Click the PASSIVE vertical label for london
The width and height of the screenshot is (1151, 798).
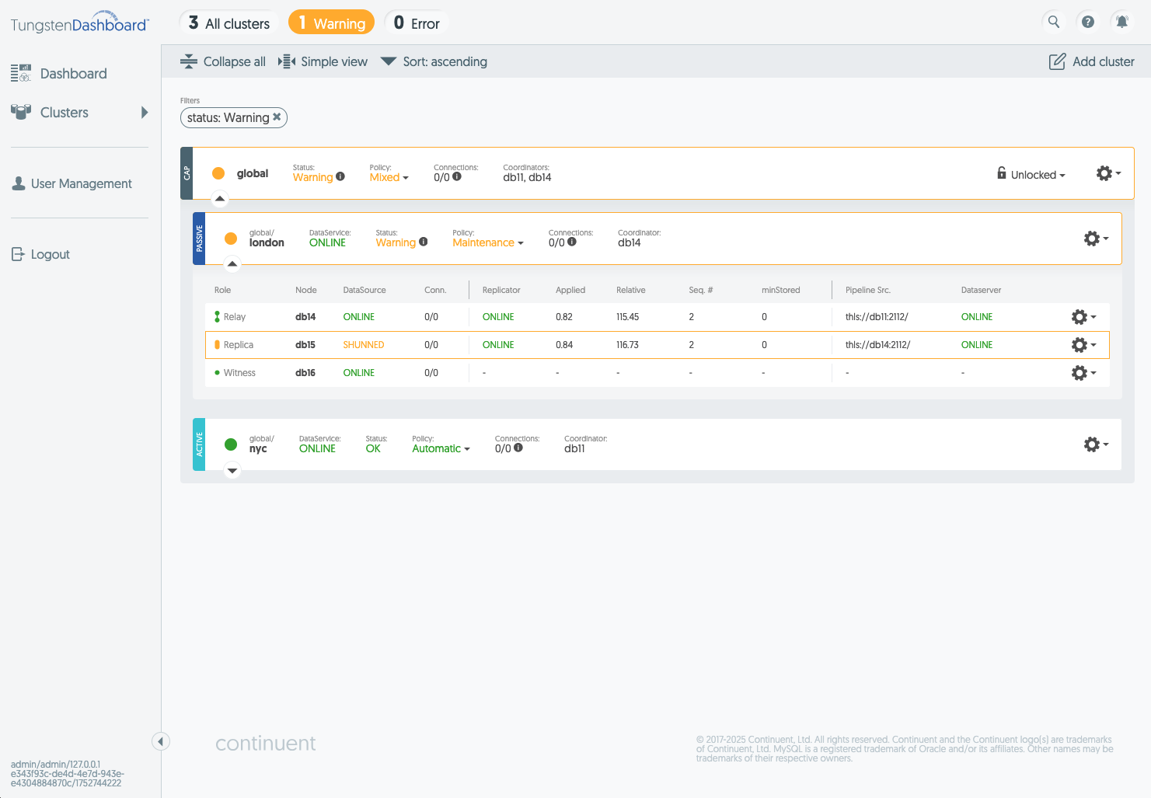click(x=199, y=239)
